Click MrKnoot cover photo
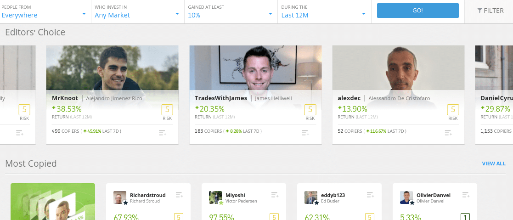 [112, 68]
